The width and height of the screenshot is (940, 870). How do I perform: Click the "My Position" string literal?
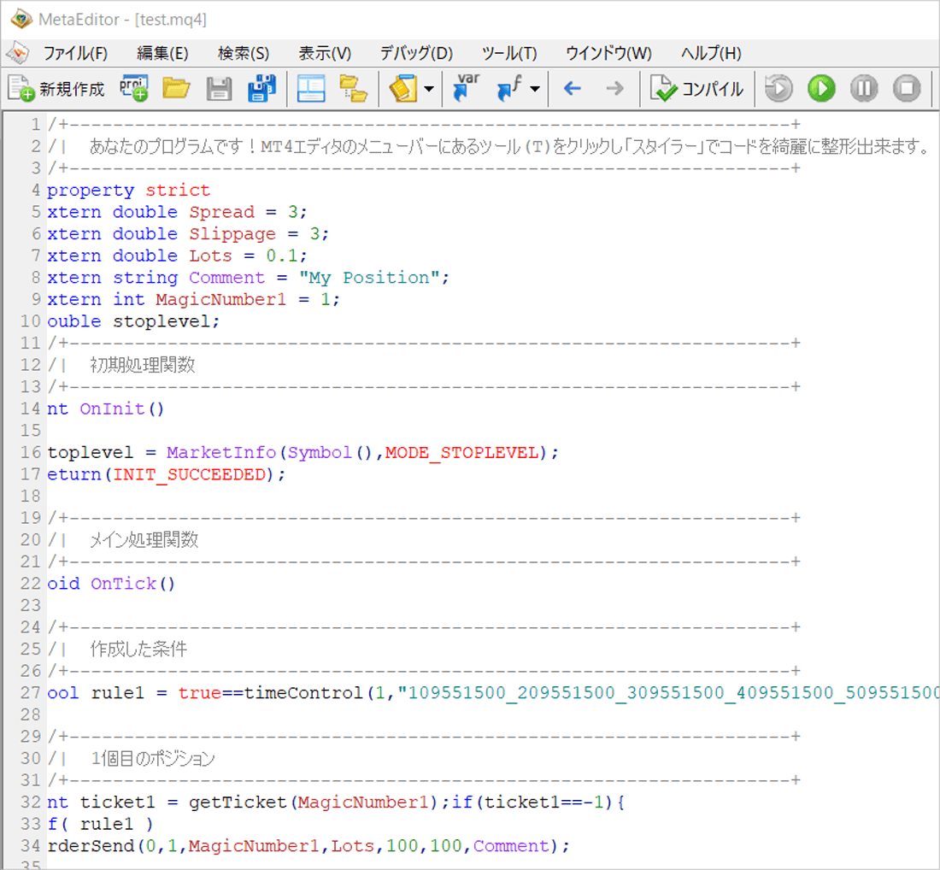[x=369, y=277]
